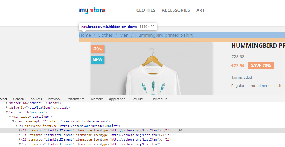285x147 pixels.
Task: Click the Home breadcrumb link
Action: (85, 35)
